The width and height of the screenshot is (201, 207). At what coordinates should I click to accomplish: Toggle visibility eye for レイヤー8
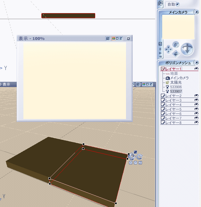pos(196,123)
